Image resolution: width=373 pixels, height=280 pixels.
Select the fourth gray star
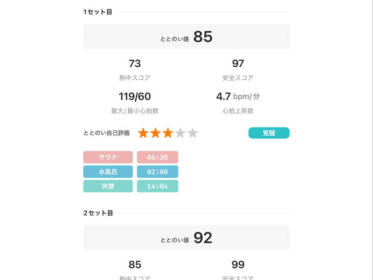180,133
